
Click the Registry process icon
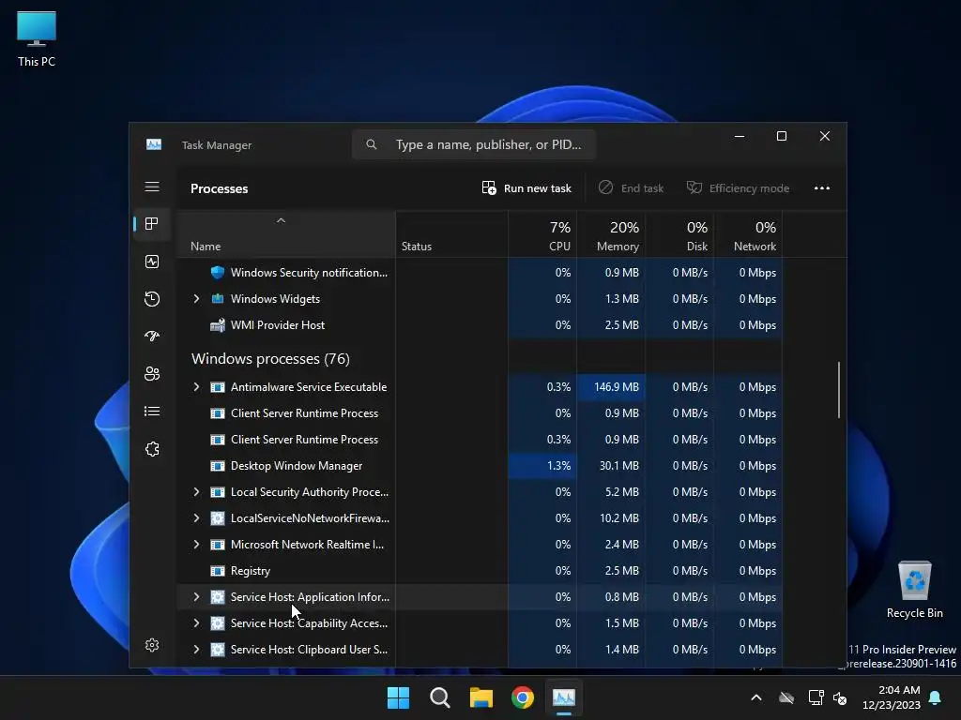pos(218,571)
